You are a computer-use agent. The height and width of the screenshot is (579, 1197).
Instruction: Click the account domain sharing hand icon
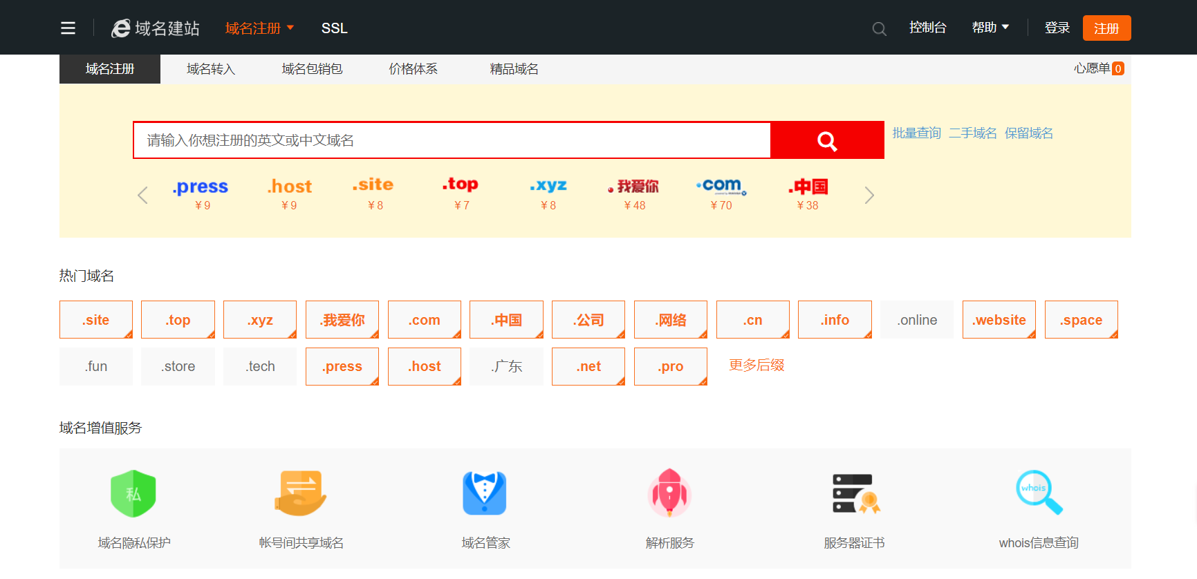point(301,493)
